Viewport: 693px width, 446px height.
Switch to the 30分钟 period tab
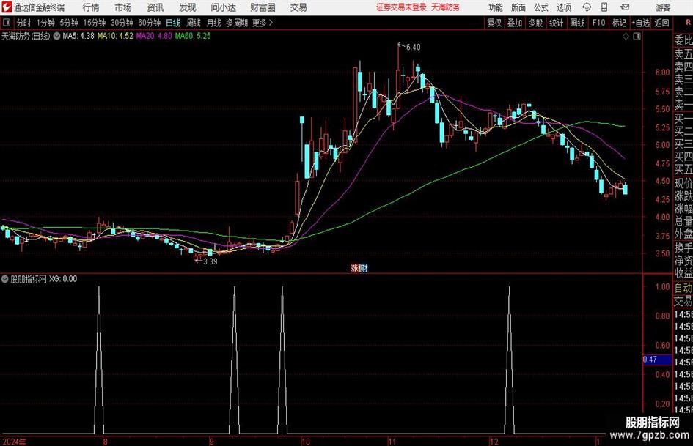[122, 23]
